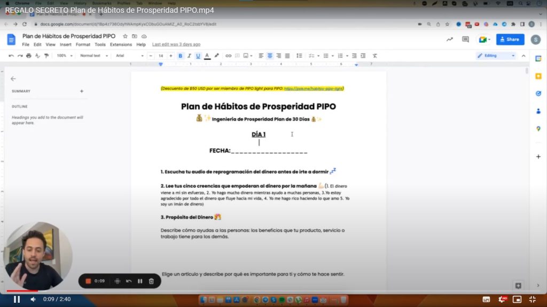547x307 pixels.
Task: Click the Undo arrow in the toolbar
Action: (11, 55)
